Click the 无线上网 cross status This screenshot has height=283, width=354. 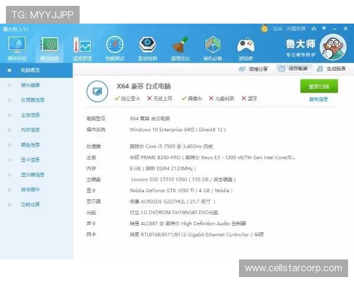160,98
